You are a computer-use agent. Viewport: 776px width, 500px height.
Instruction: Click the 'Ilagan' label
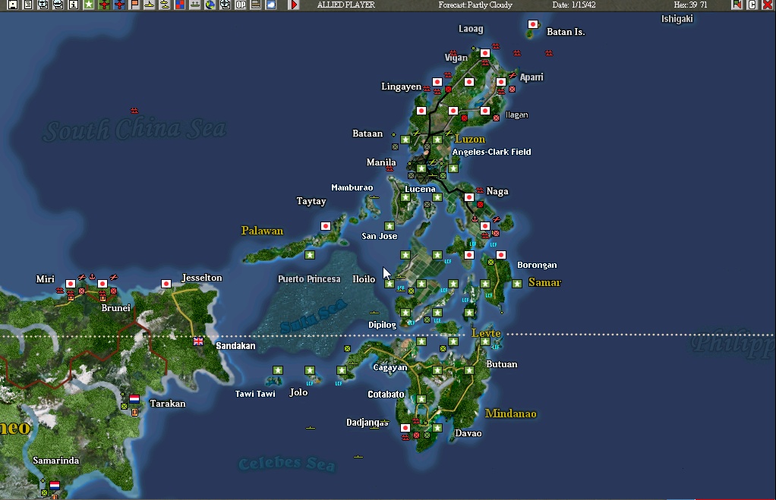[x=516, y=115]
